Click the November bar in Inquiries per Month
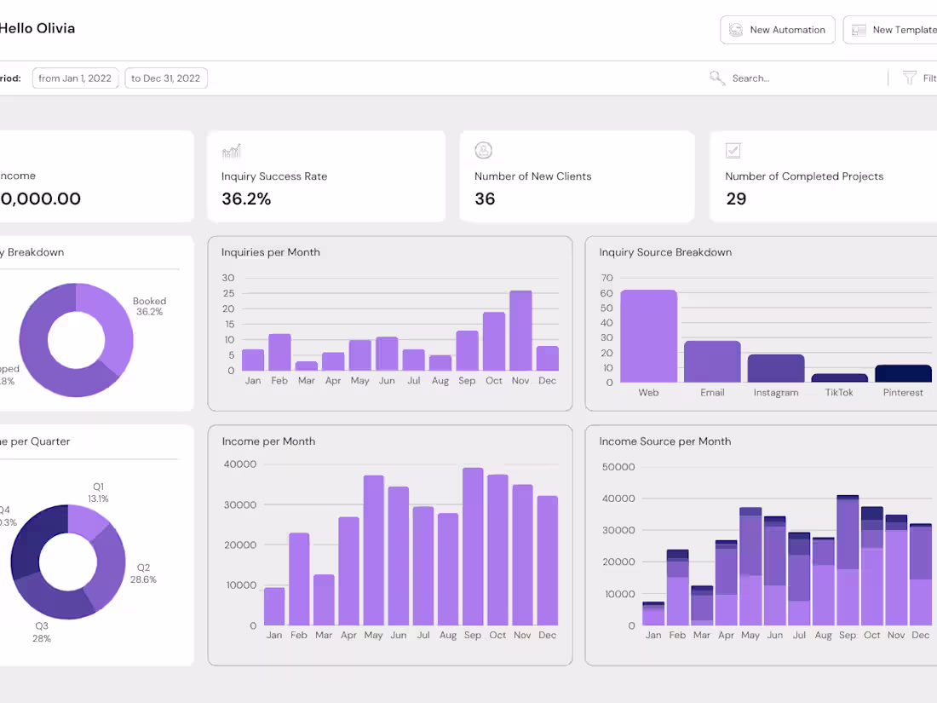This screenshot has width=937, height=703. click(520, 332)
